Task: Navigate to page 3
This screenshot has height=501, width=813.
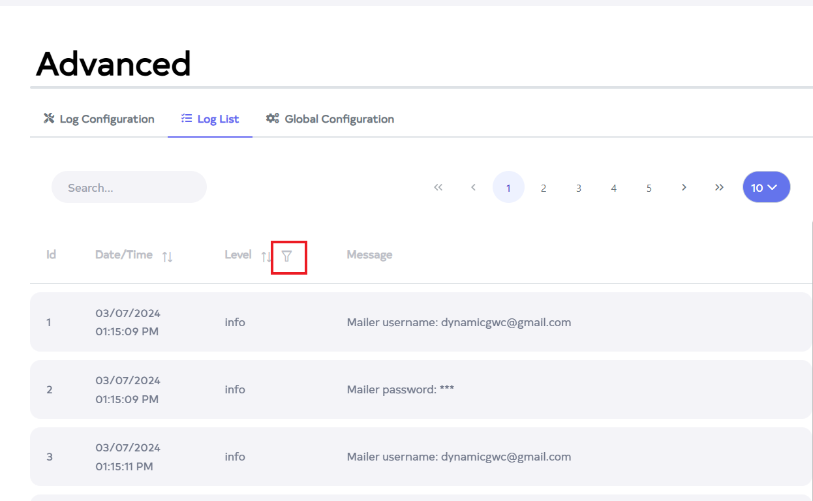Action: pos(579,188)
